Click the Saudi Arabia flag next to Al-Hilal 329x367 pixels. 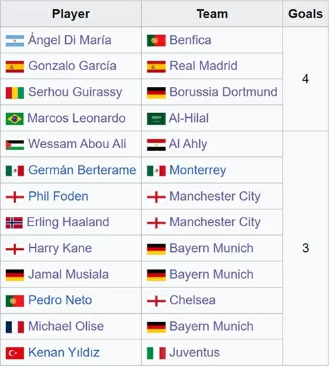(x=156, y=119)
